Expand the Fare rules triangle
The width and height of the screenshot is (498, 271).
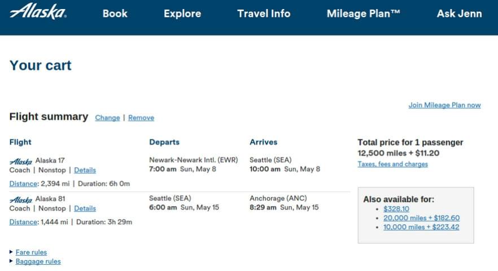pyautogui.click(x=11, y=252)
